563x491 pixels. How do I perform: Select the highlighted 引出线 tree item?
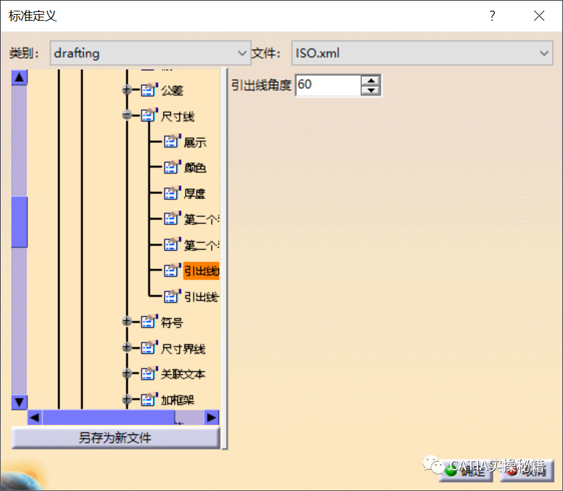click(x=201, y=271)
